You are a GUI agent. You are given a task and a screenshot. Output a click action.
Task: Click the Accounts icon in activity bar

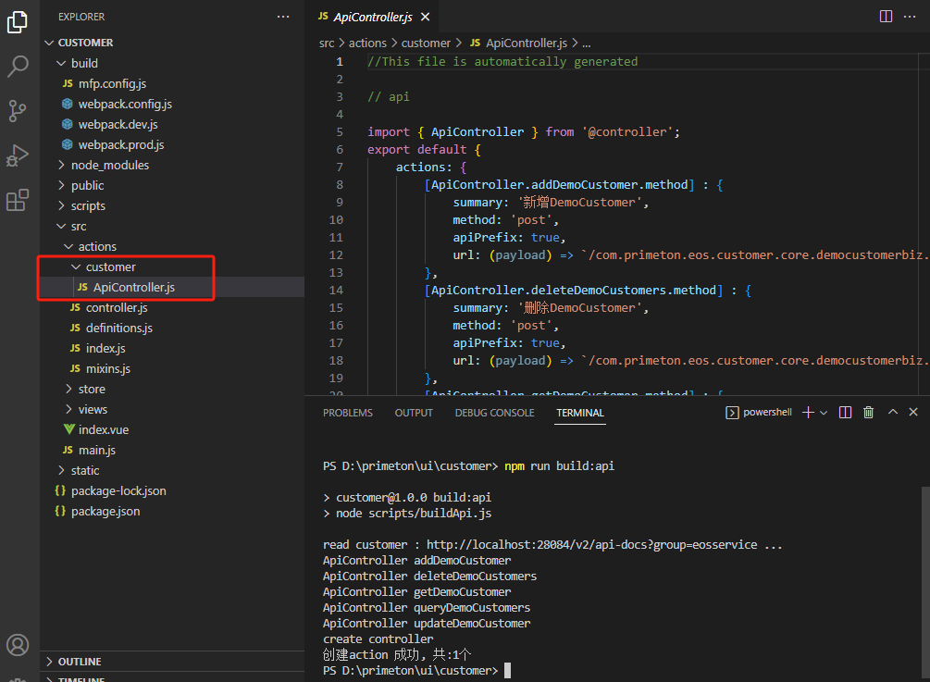[x=19, y=645]
